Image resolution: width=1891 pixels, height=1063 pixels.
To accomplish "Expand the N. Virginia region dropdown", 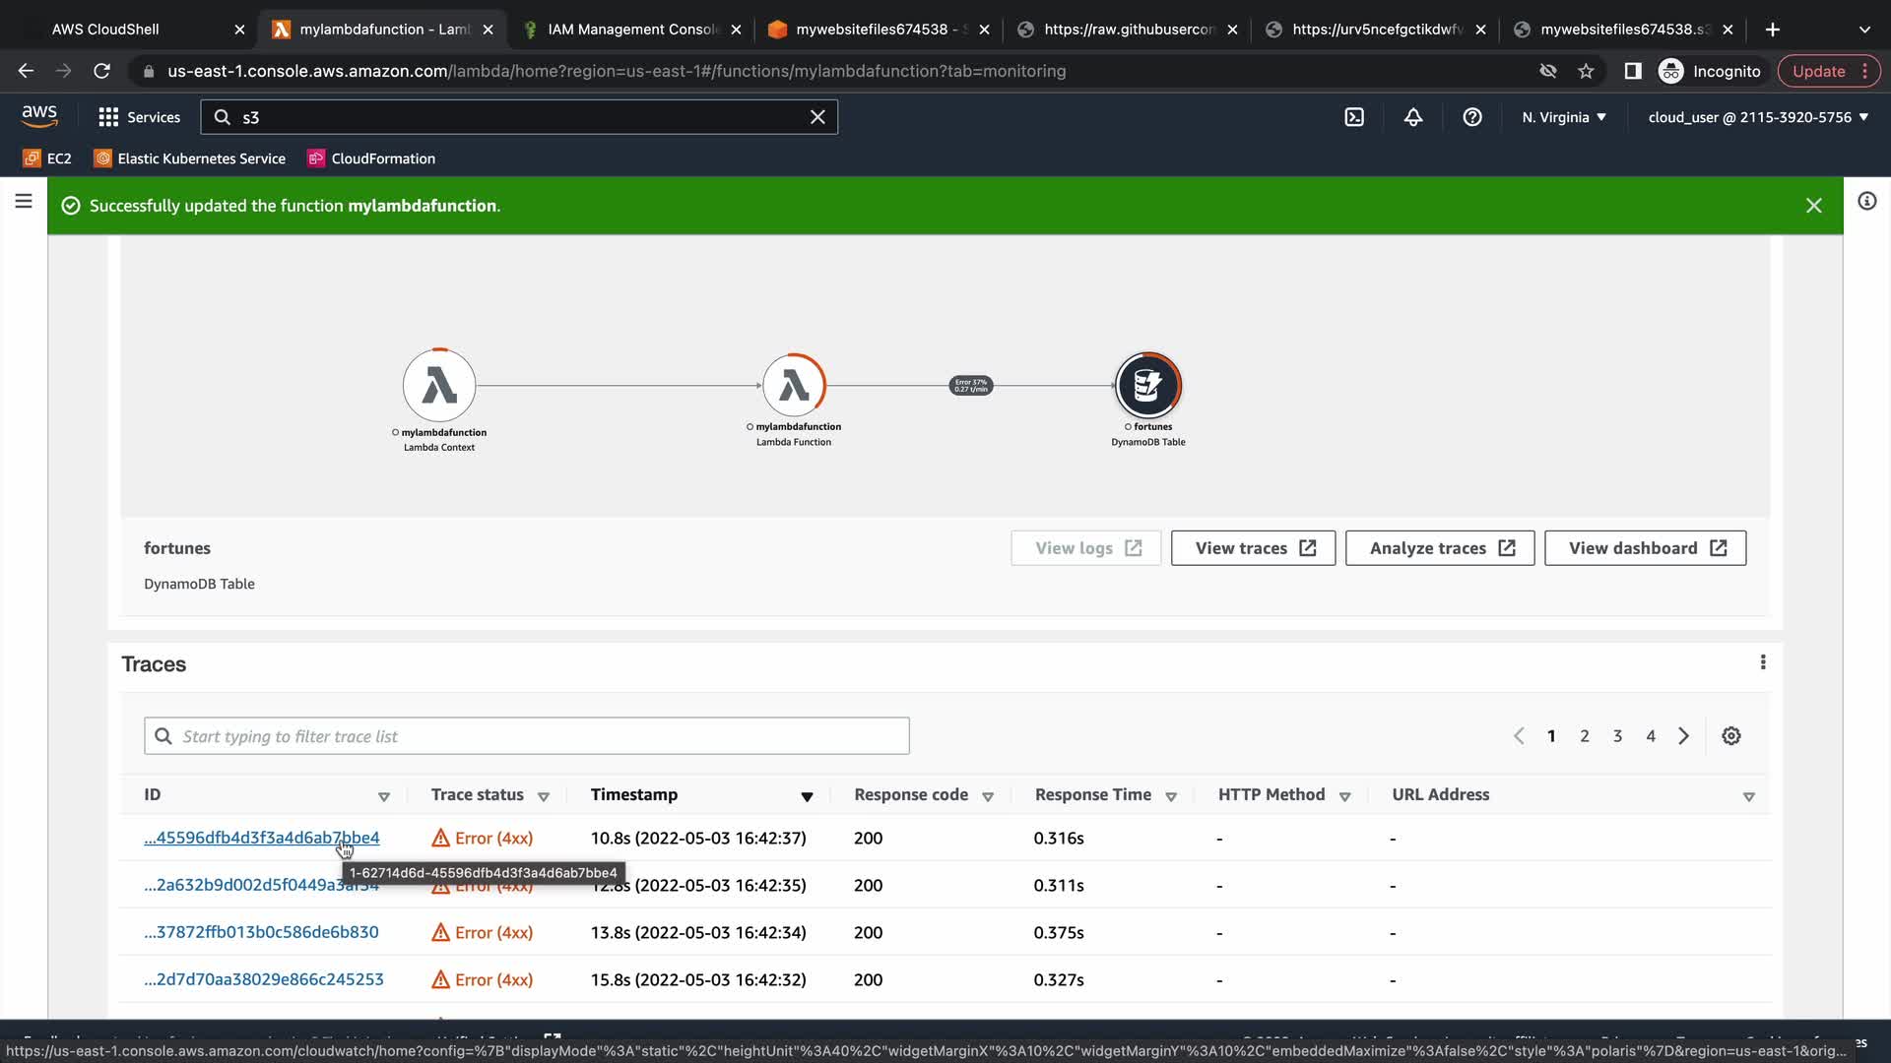I will click(x=1564, y=117).
